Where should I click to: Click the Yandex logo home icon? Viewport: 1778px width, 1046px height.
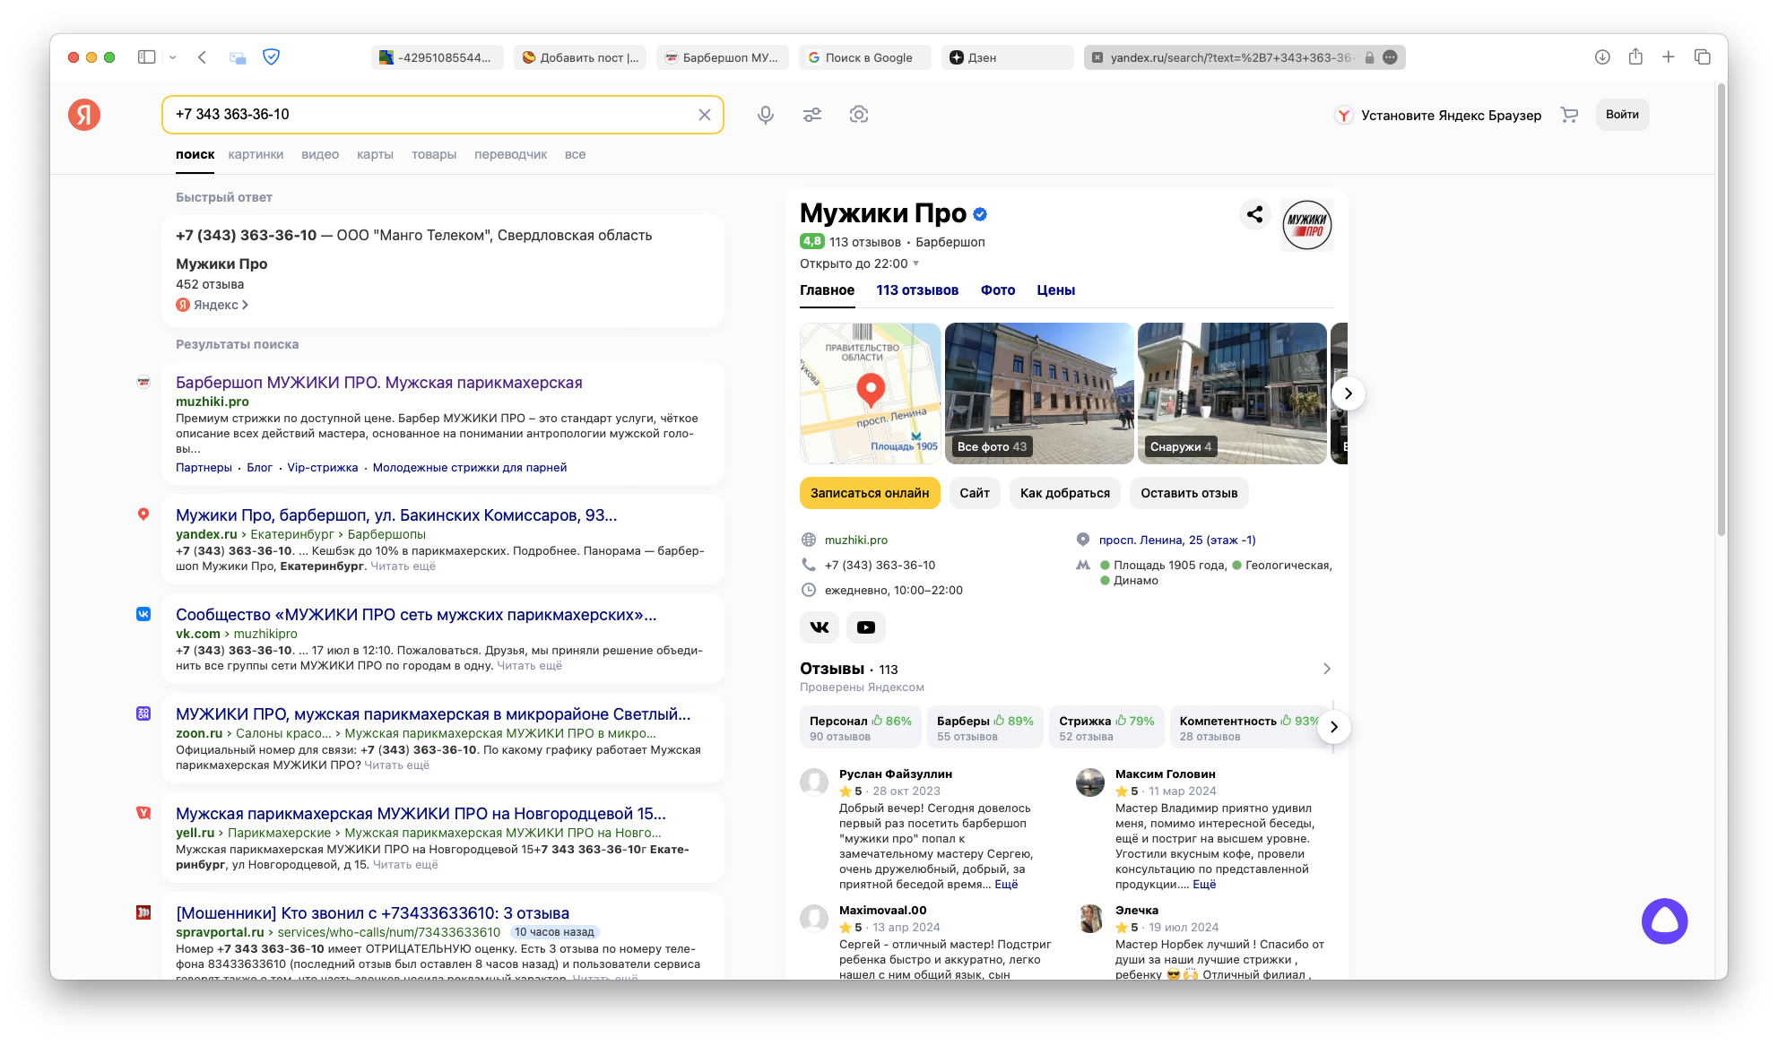point(84,115)
